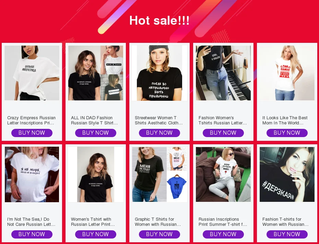
Task: Click BUY NOW under Fashion T-shirts for Women
Action: pyautogui.click(x=287, y=234)
